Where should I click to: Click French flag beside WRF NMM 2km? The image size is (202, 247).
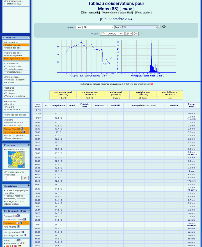click(x=23, y=243)
